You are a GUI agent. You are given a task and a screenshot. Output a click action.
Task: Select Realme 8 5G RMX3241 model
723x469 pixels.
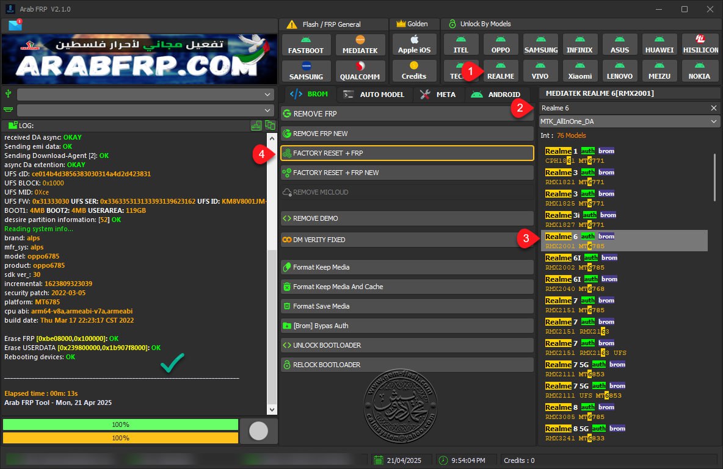coord(624,433)
